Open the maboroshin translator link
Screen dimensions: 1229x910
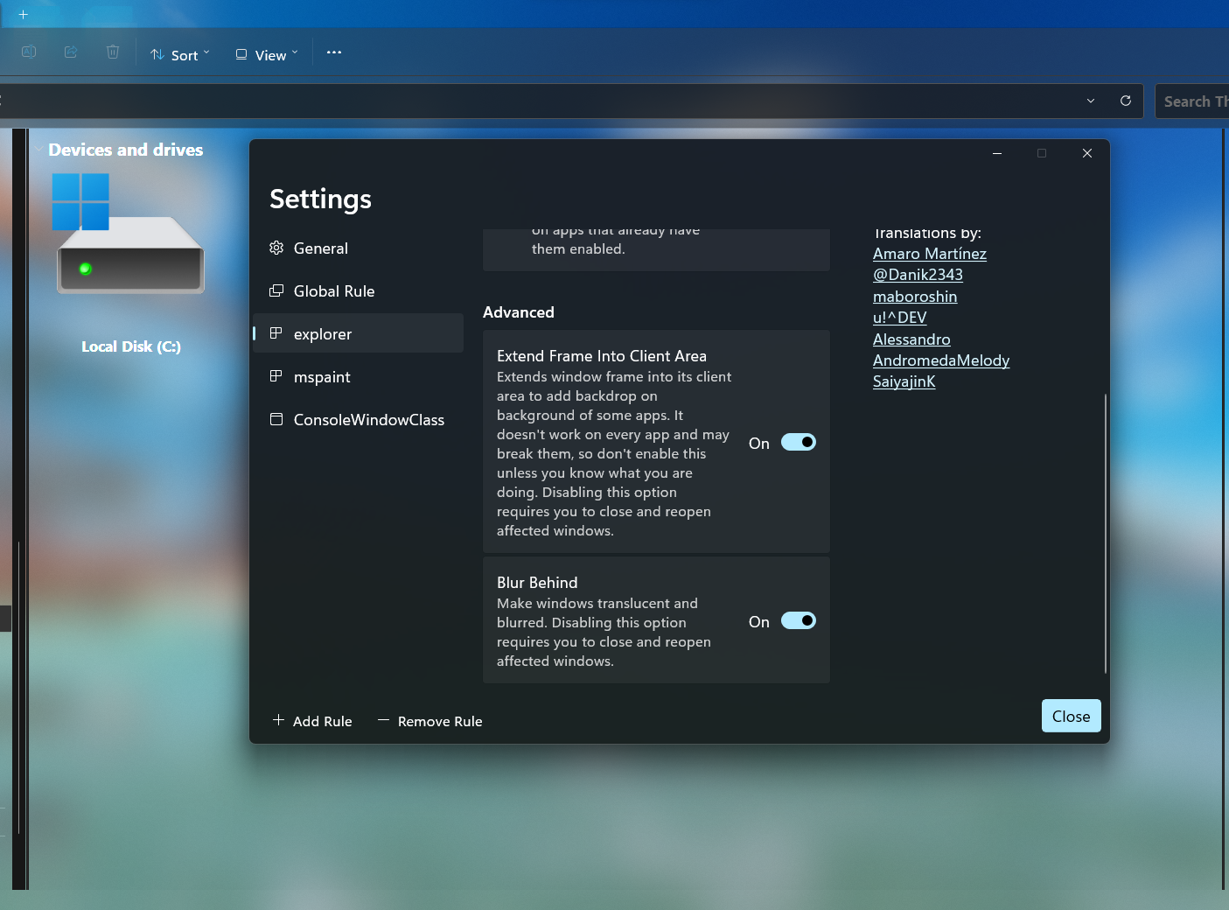[x=914, y=297]
